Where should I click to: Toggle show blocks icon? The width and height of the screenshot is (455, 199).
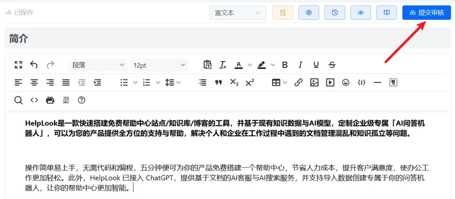393,82
